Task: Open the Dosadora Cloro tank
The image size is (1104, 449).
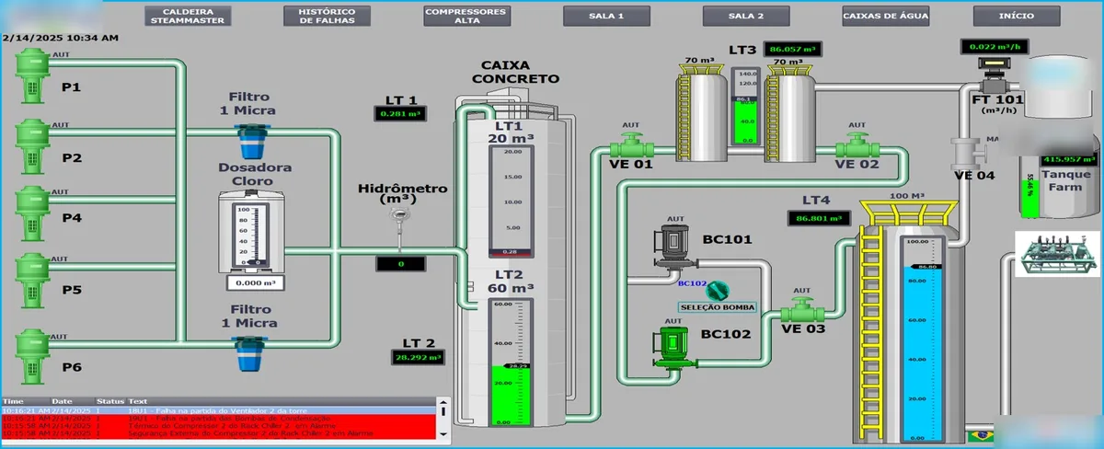Action: (x=251, y=230)
